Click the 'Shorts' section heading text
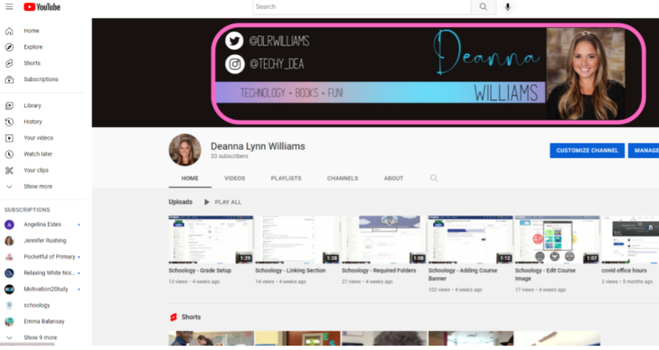The image size is (659, 350). click(x=191, y=317)
